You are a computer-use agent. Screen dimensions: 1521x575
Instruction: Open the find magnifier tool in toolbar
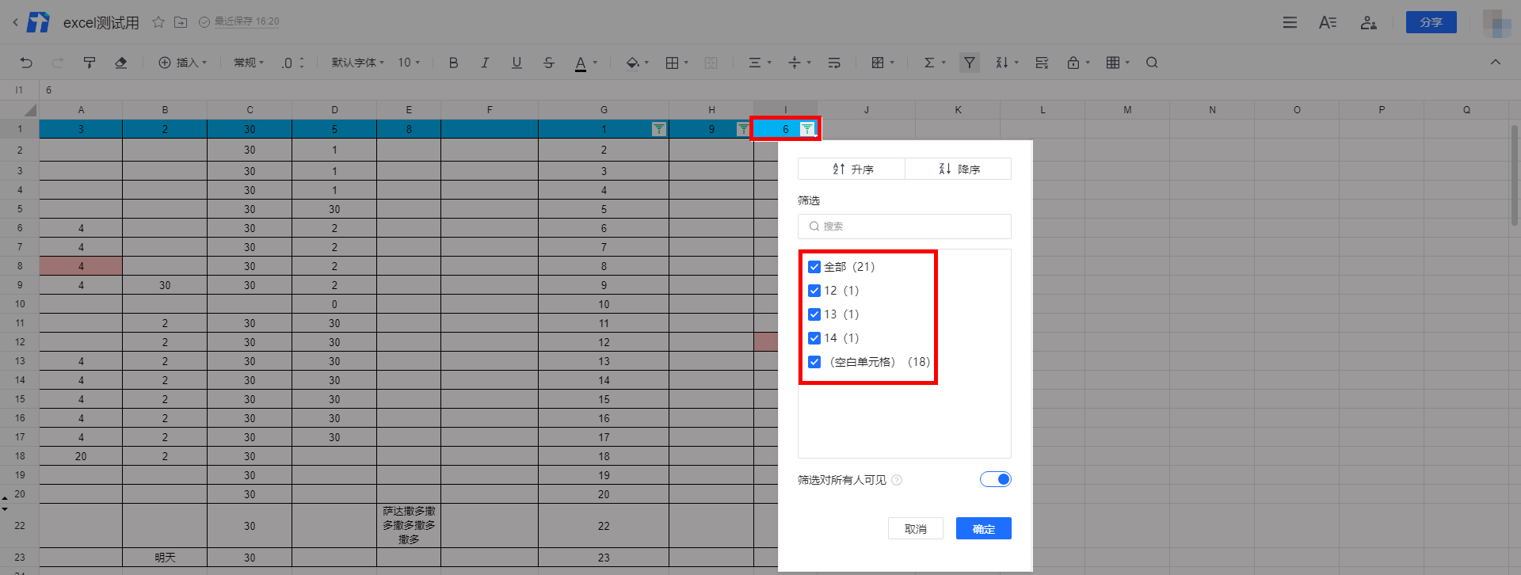pyautogui.click(x=1152, y=63)
